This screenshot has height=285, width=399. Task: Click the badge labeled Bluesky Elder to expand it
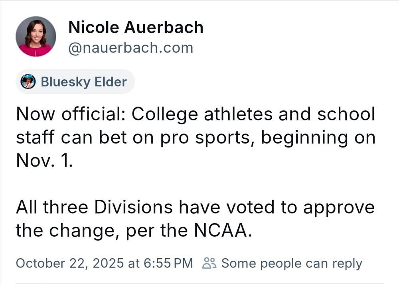(x=75, y=82)
